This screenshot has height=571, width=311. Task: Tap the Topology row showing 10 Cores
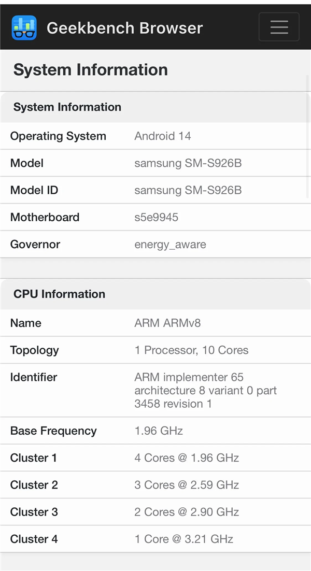coord(191,350)
